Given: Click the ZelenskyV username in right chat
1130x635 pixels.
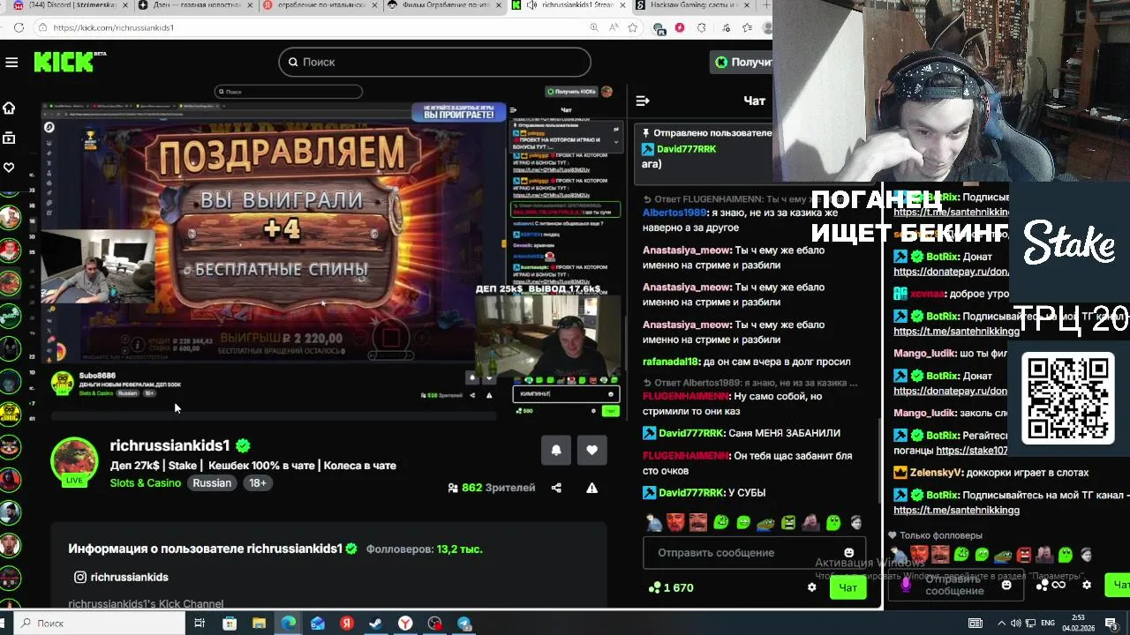Looking at the screenshot, I should (936, 473).
